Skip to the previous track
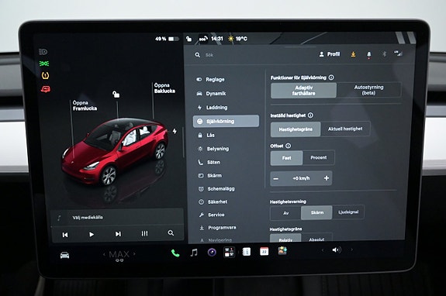The width and height of the screenshot is (446, 296). point(65,235)
